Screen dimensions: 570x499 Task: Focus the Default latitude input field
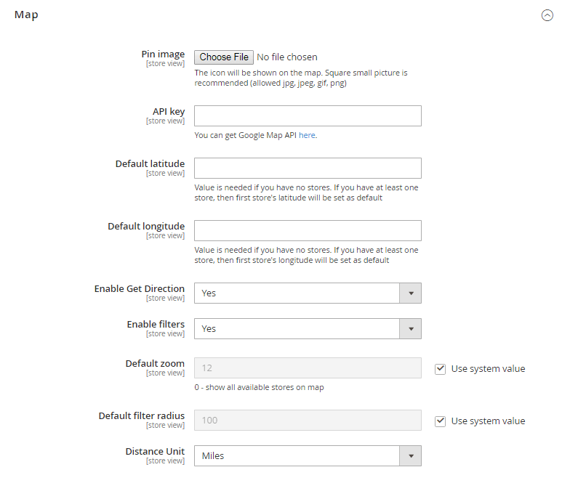[x=308, y=169]
